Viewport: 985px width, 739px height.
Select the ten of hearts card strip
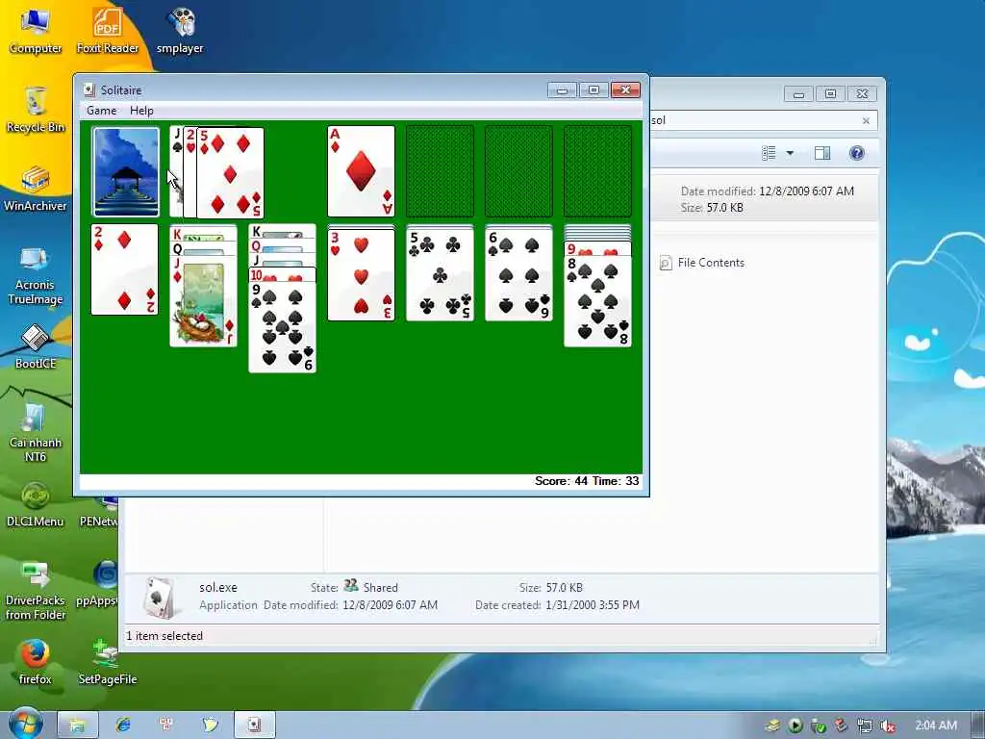(282, 274)
